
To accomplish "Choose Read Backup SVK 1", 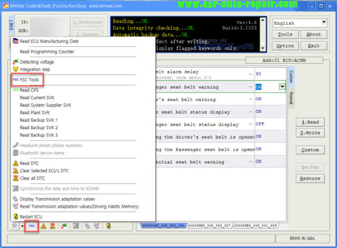I will 38,120.
